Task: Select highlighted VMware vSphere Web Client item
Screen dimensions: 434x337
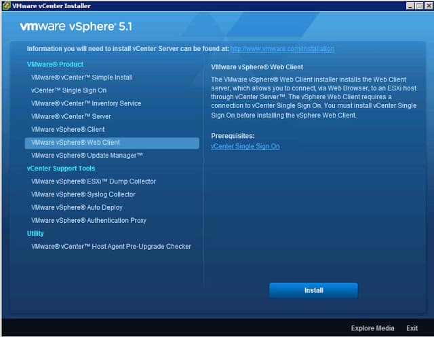Action: coord(112,143)
